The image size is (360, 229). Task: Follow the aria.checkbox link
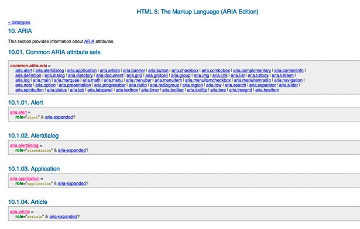click(185, 70)
